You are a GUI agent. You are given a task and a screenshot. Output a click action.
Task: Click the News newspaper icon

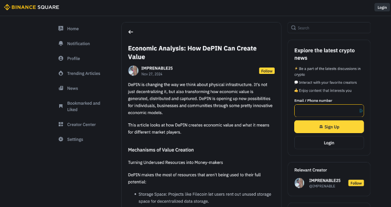click(61, 88)
